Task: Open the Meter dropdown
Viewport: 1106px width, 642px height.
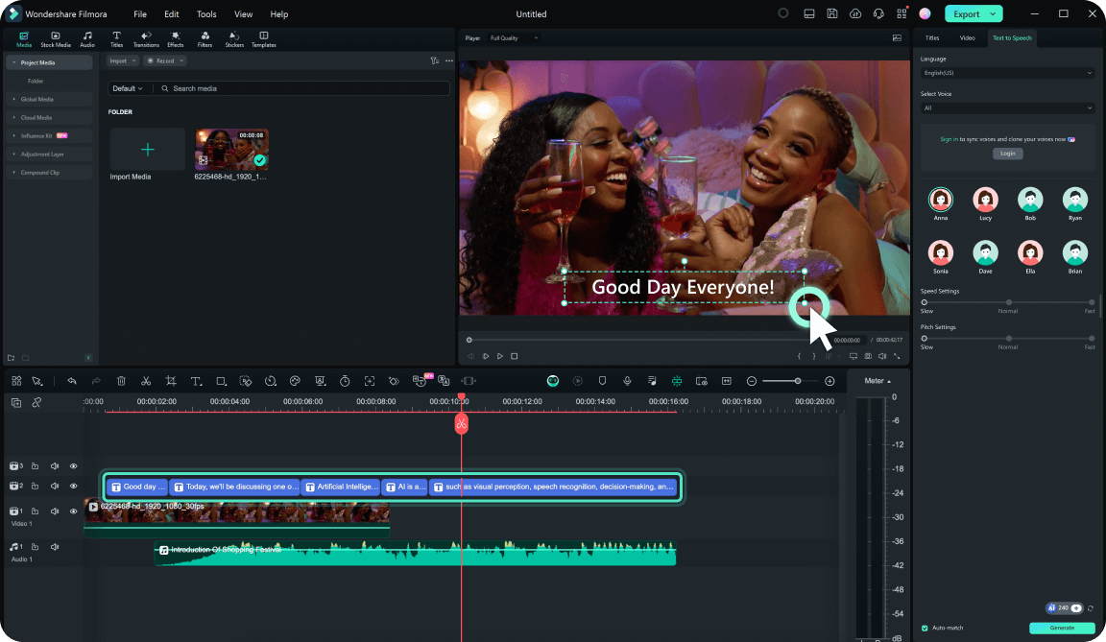Action: (878, 381)
